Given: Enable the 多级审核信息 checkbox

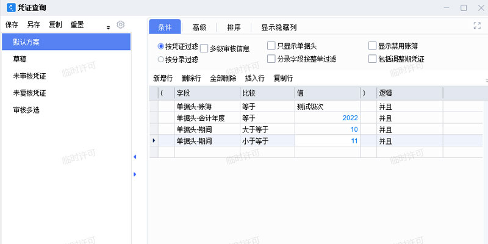Looking at the screenshot, I should click(x=204, y=48).
